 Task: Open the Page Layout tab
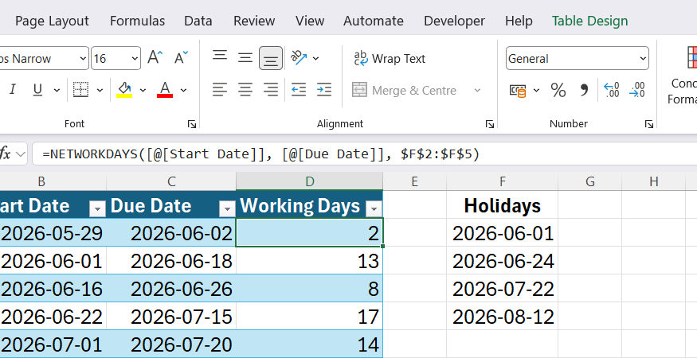click(52, 21)
